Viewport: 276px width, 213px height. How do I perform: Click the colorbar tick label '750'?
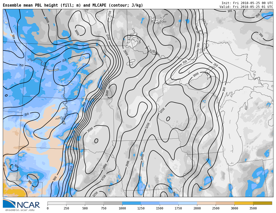[103, 208]
